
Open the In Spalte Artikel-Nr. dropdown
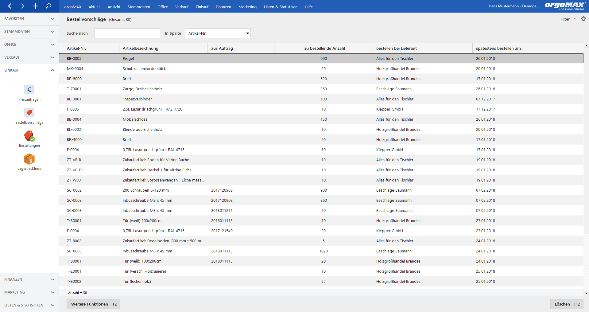click(x=218, y=33)
